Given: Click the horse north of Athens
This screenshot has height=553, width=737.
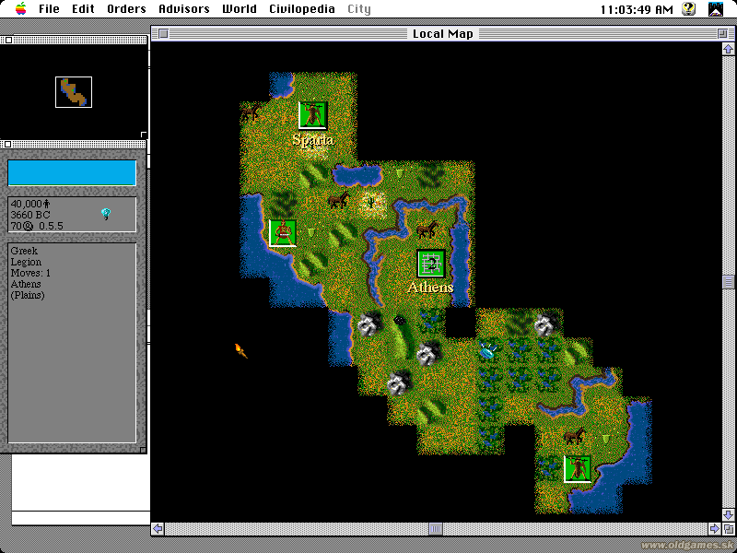Looking at the screenshot, I should click(x=427, y=229).
